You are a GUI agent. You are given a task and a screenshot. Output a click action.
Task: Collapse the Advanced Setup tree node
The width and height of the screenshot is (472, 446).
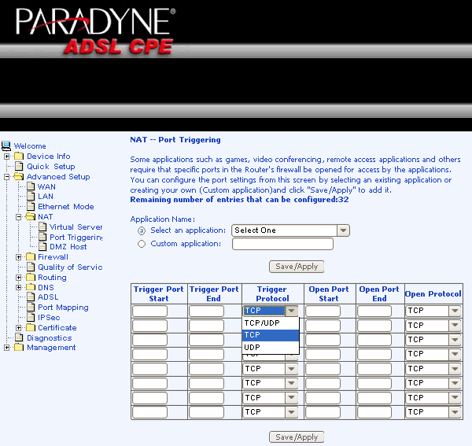7,177
